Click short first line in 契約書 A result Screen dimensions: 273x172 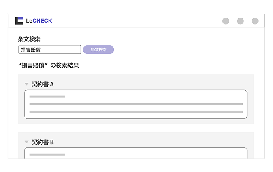[47, 97]
